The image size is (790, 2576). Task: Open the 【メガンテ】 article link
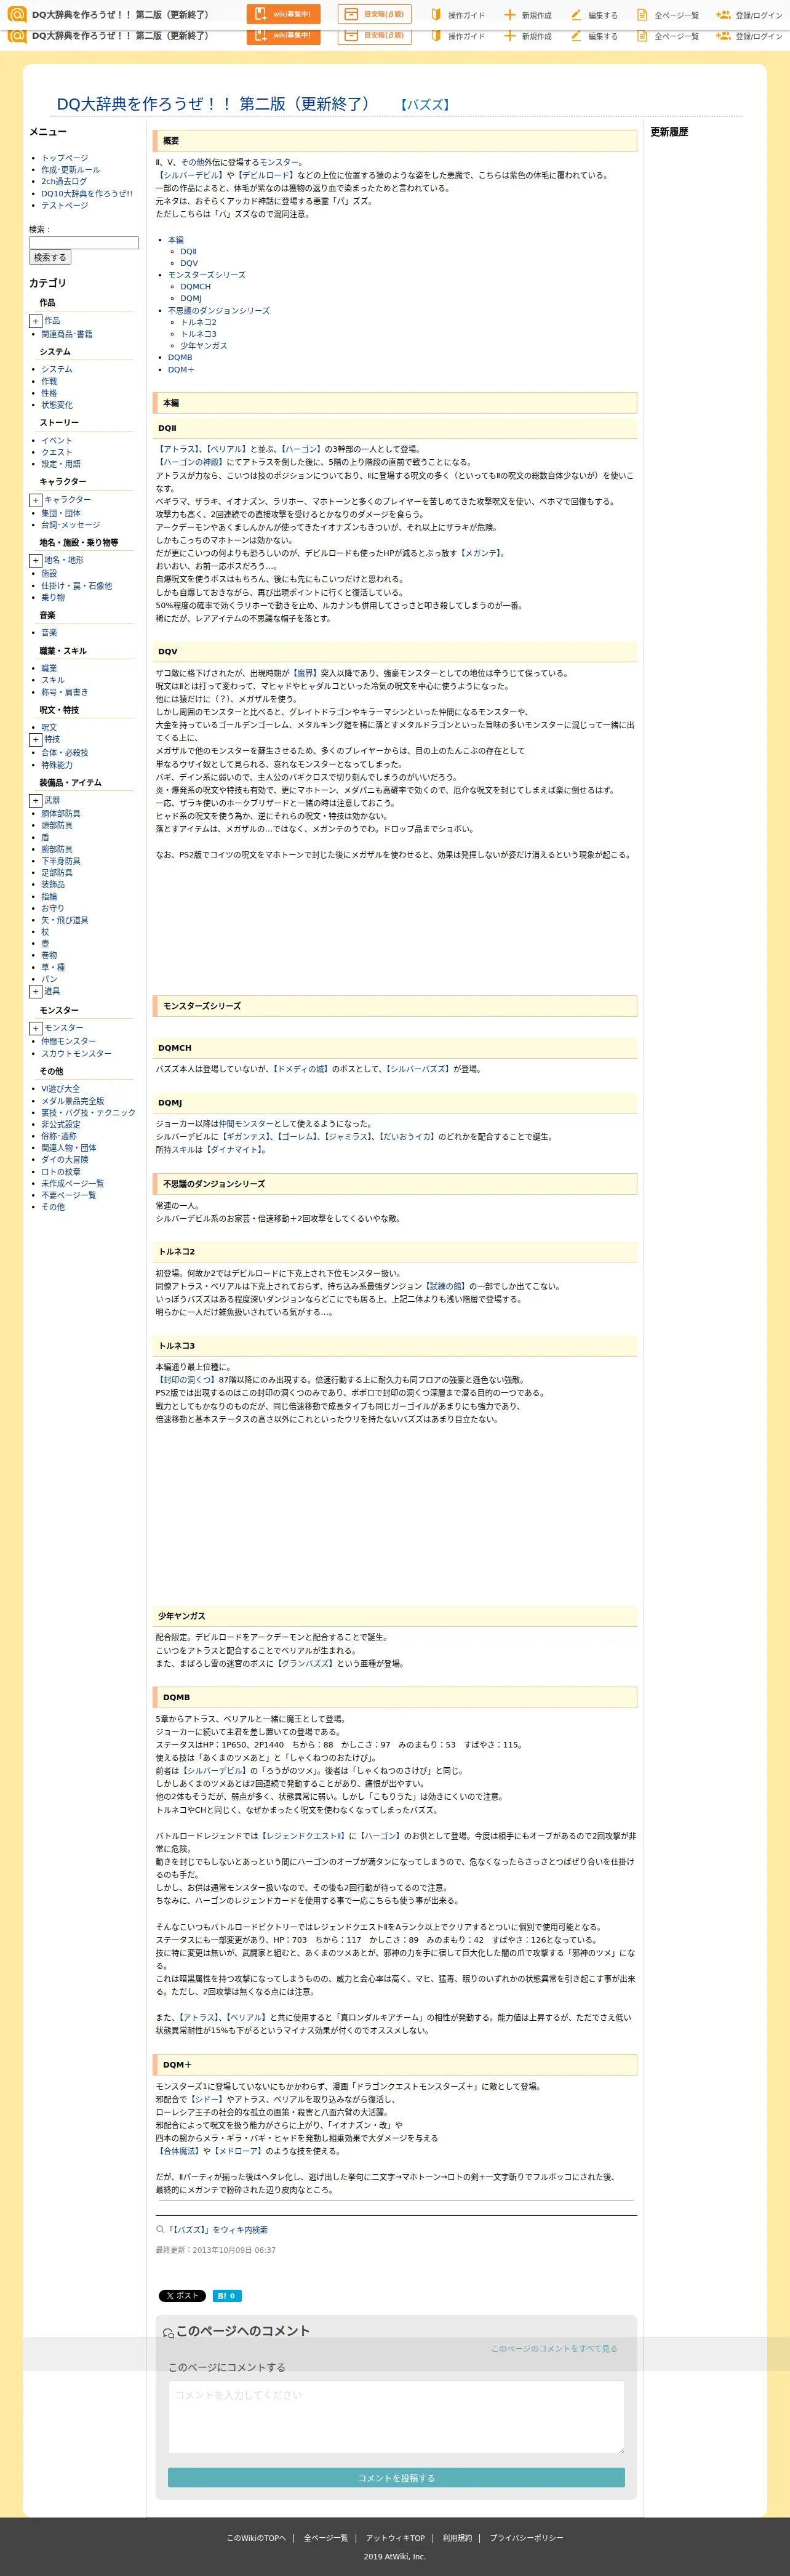click(x=481, y=553)
